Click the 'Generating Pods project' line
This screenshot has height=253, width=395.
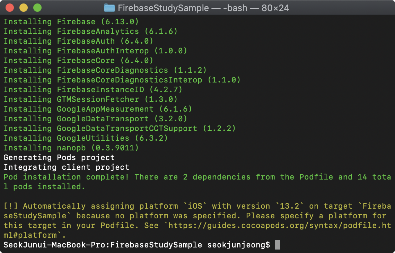(59, 157)
